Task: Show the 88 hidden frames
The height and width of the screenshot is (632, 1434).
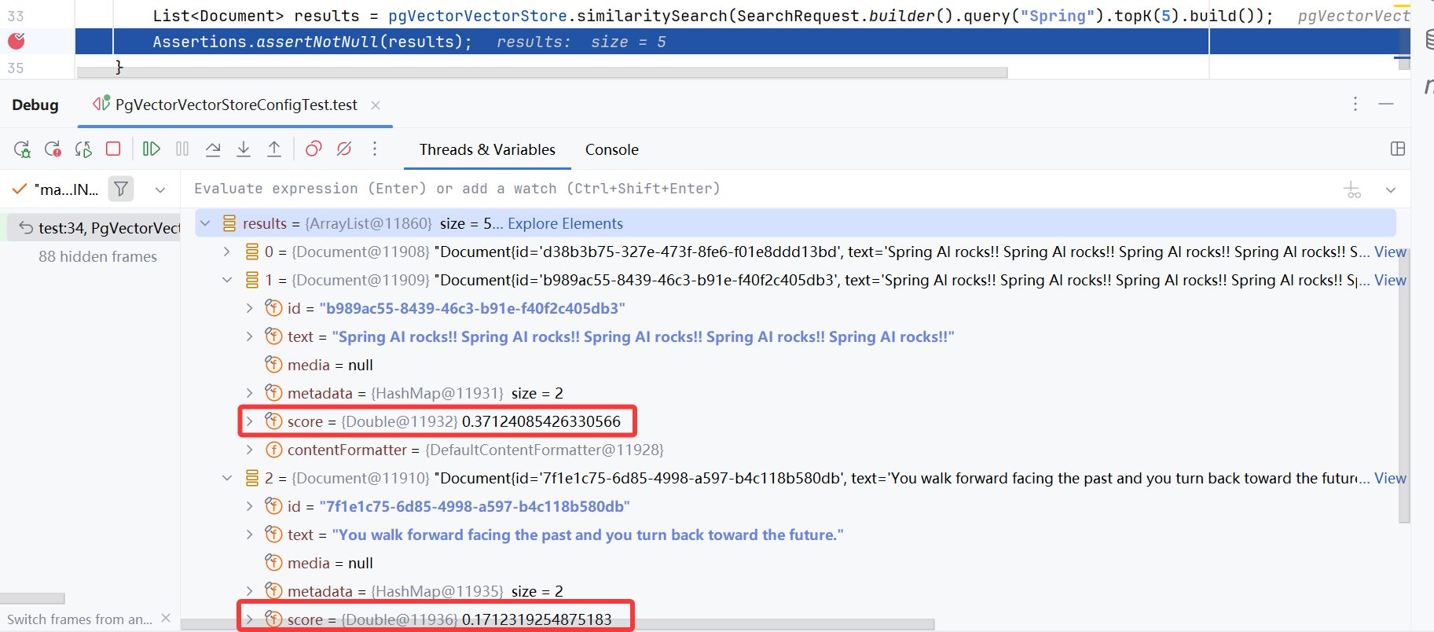Action: [97, 256]
